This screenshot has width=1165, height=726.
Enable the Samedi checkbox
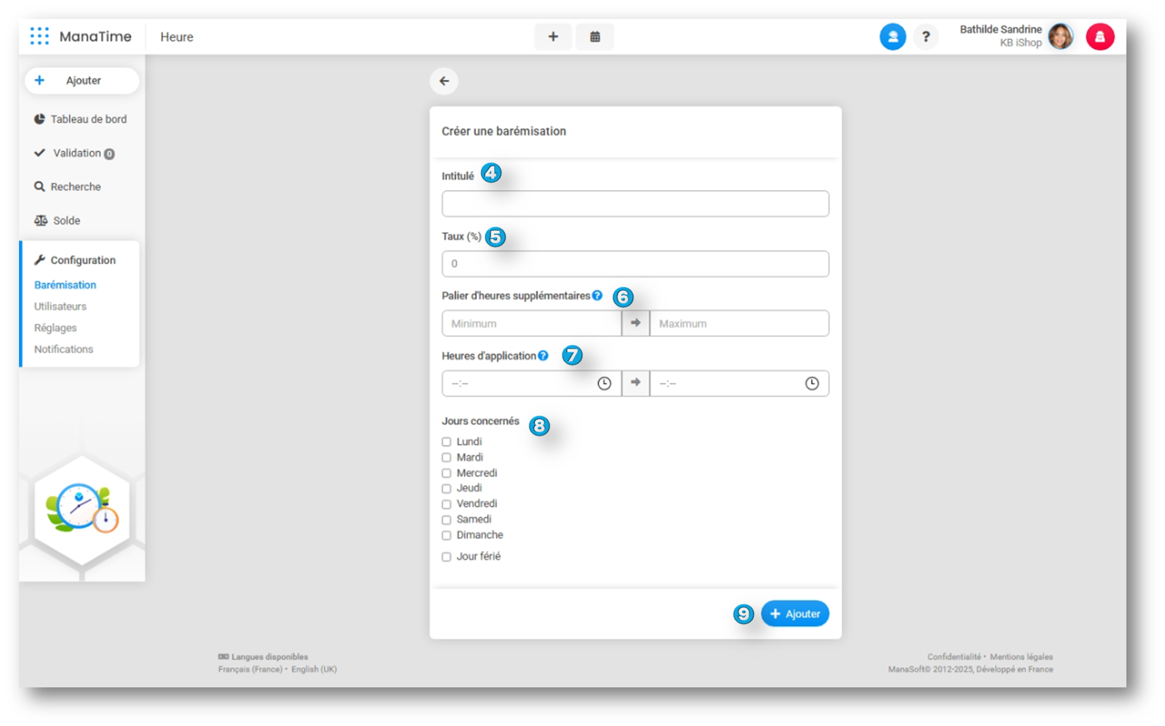click(x=446, y=520)
